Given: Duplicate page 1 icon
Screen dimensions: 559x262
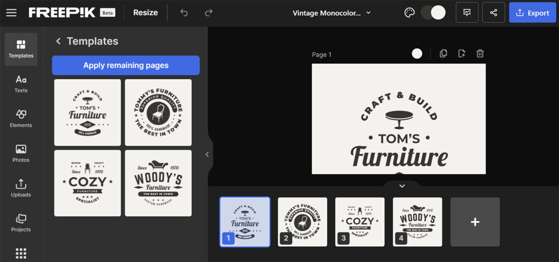Looking at the screenshot, I should point(443,54).
